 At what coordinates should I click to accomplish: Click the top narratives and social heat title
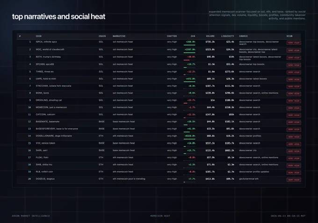pos(58,17)
